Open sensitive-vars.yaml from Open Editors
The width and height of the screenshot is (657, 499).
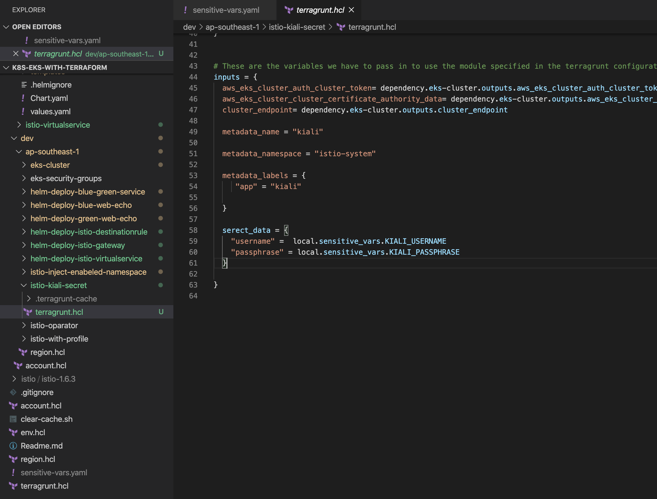(67, 40)
